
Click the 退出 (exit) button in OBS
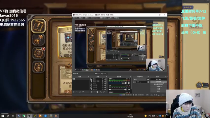[159, 91]
